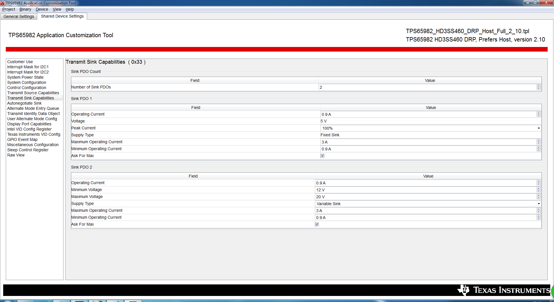Adjust the Maximum Voltage spinner

pos(539,197)
